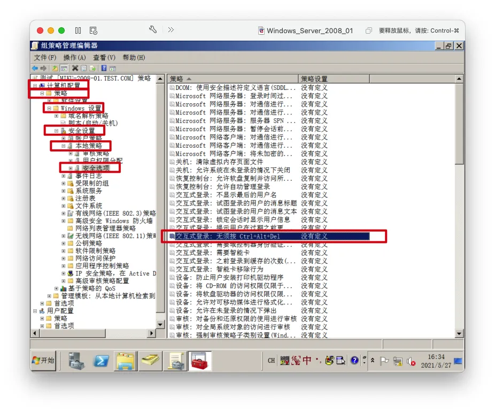Select 网络列表管理器策略 in the tree
Viewport: 495px width, 412px height.
click(105, 228)
